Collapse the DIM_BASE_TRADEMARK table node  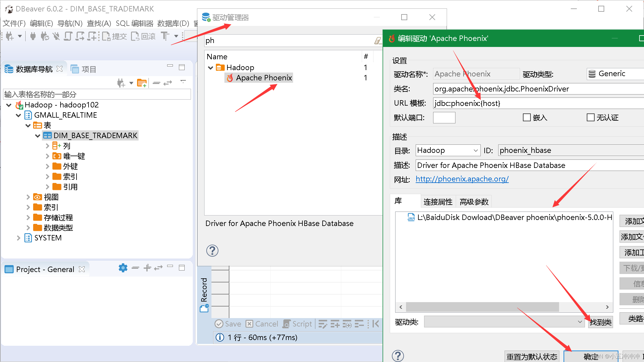pyautogui.click(x=38, y=136)
